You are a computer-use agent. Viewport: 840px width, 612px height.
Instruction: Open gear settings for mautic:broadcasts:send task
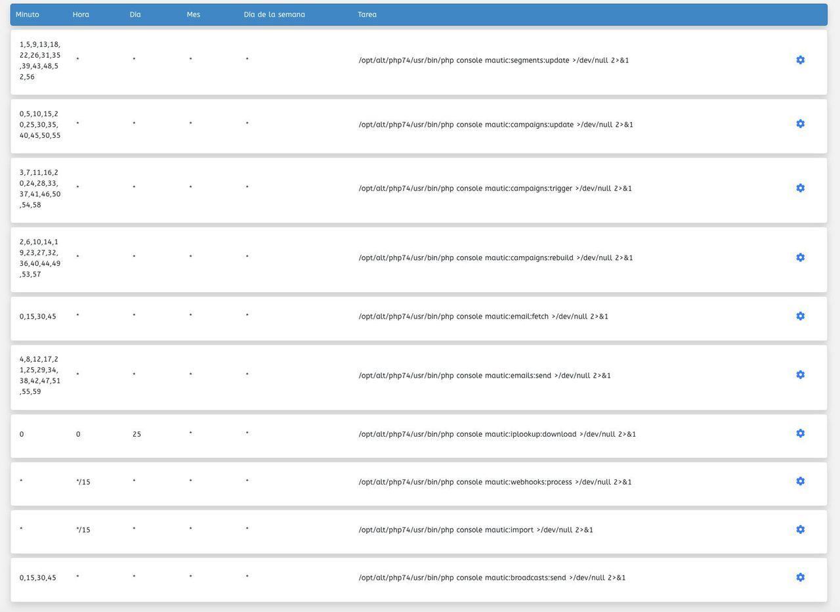[x=800, y=577]
